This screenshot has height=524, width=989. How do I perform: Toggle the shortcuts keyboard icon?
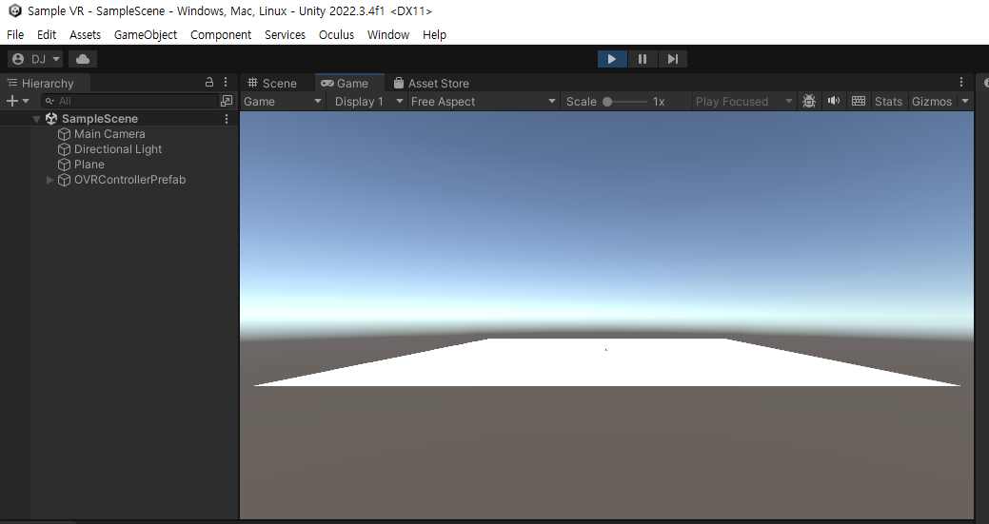click(859, 101)
